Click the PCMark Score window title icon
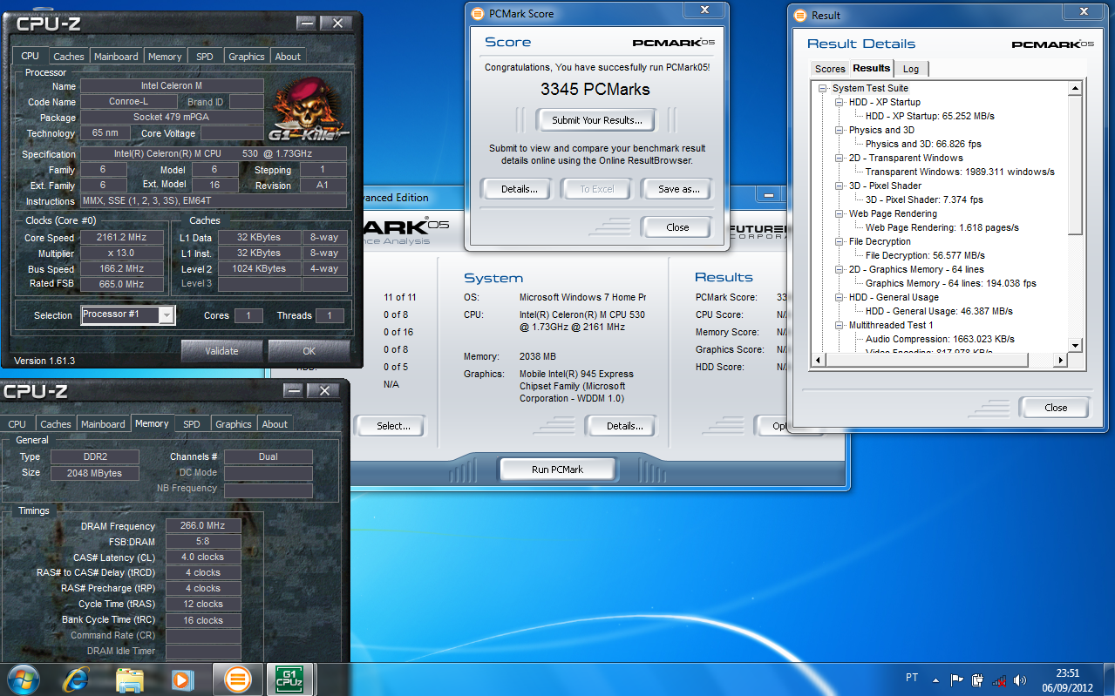 tap(477, 14)
